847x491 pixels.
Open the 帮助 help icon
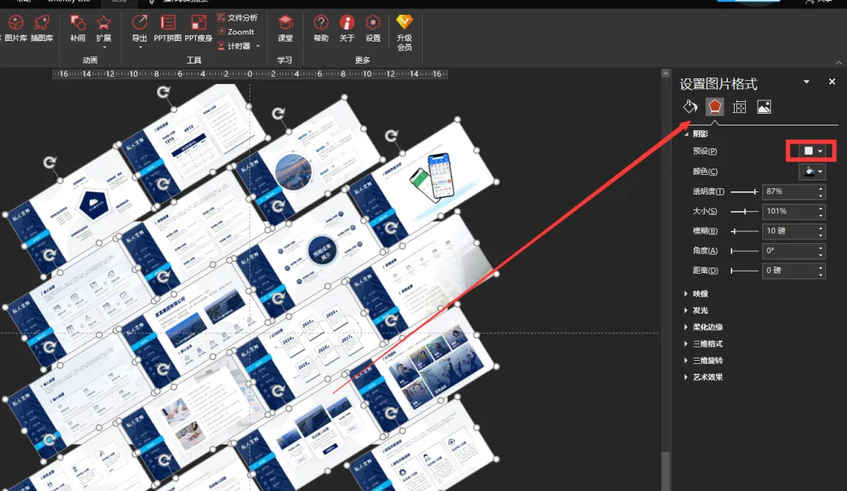(x=321, y=28)
